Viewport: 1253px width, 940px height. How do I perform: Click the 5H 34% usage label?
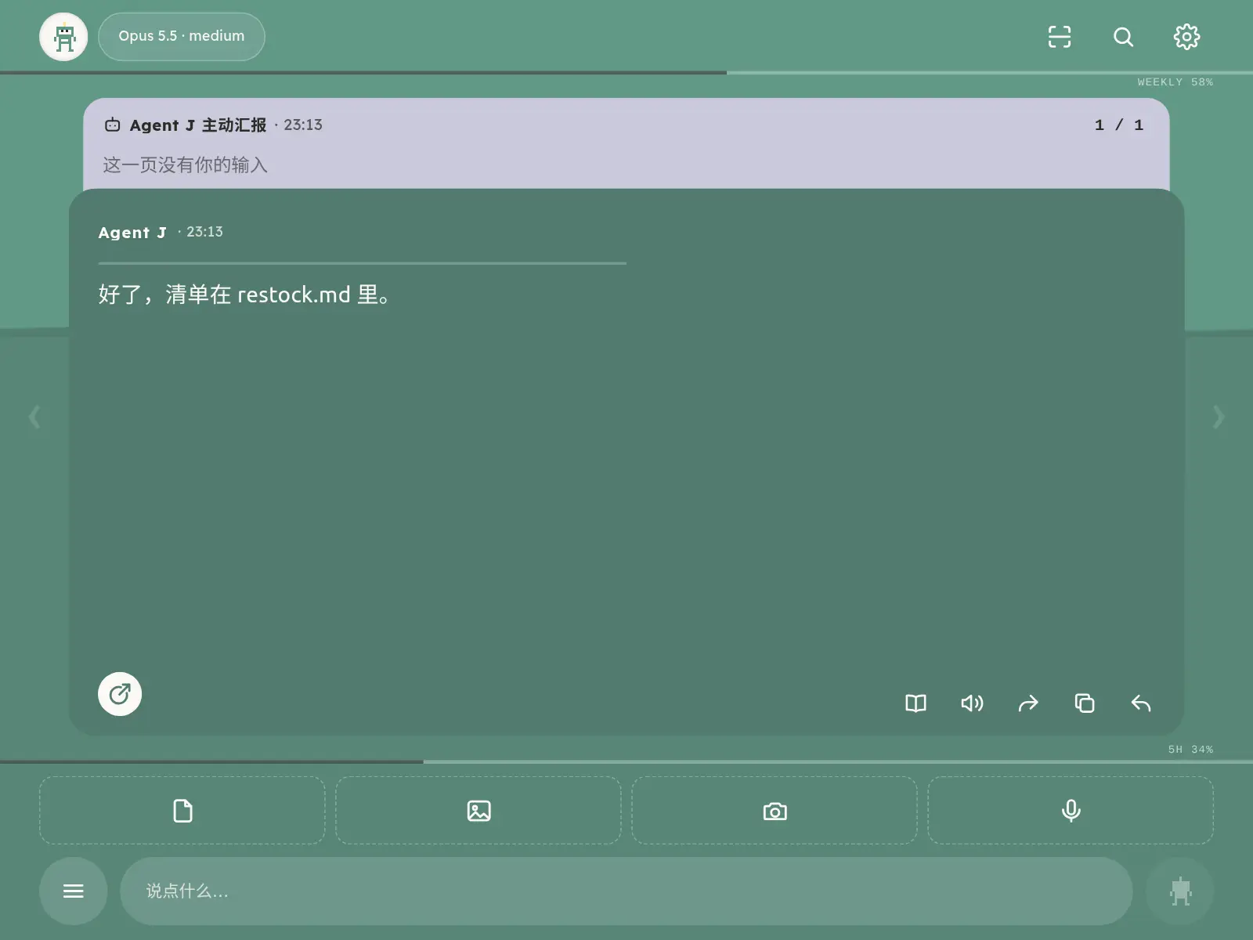coord(1190,750)
